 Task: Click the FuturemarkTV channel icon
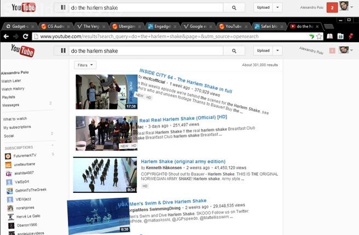[8, 156]
